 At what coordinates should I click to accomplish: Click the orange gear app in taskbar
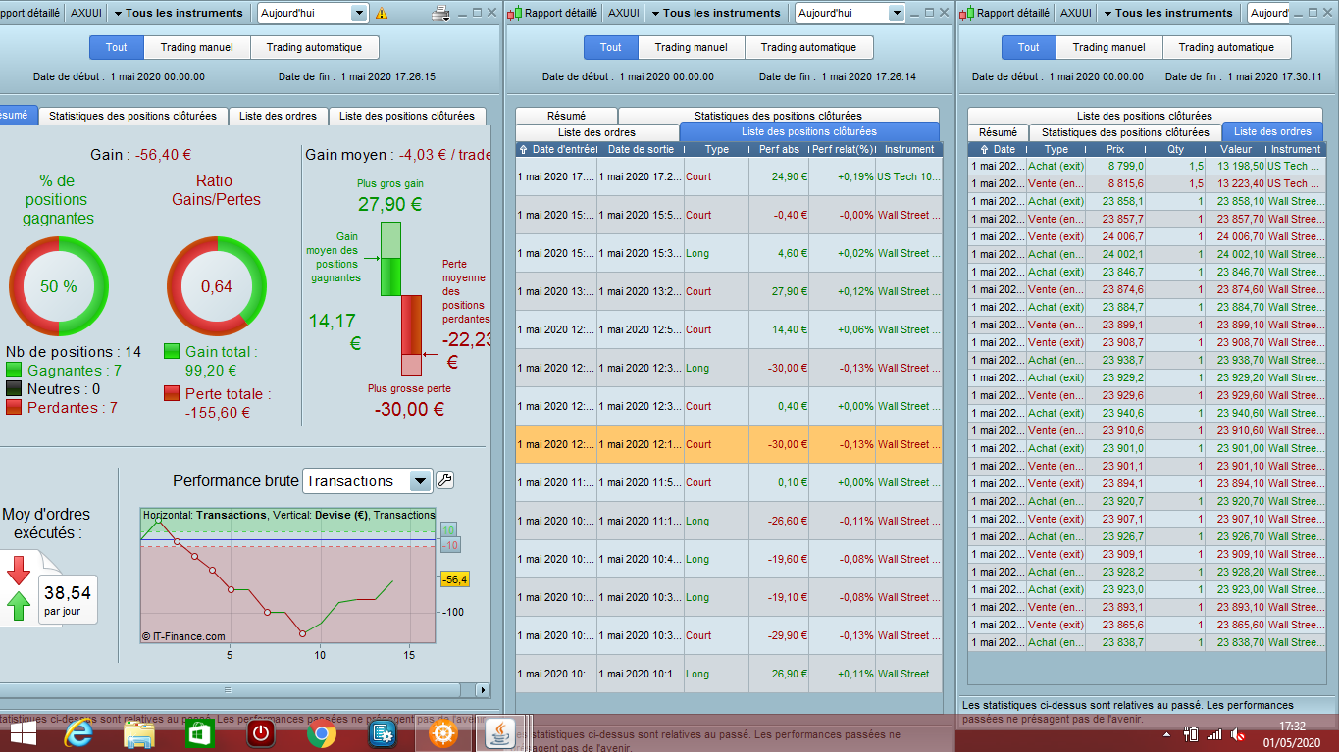pos(443,733)
